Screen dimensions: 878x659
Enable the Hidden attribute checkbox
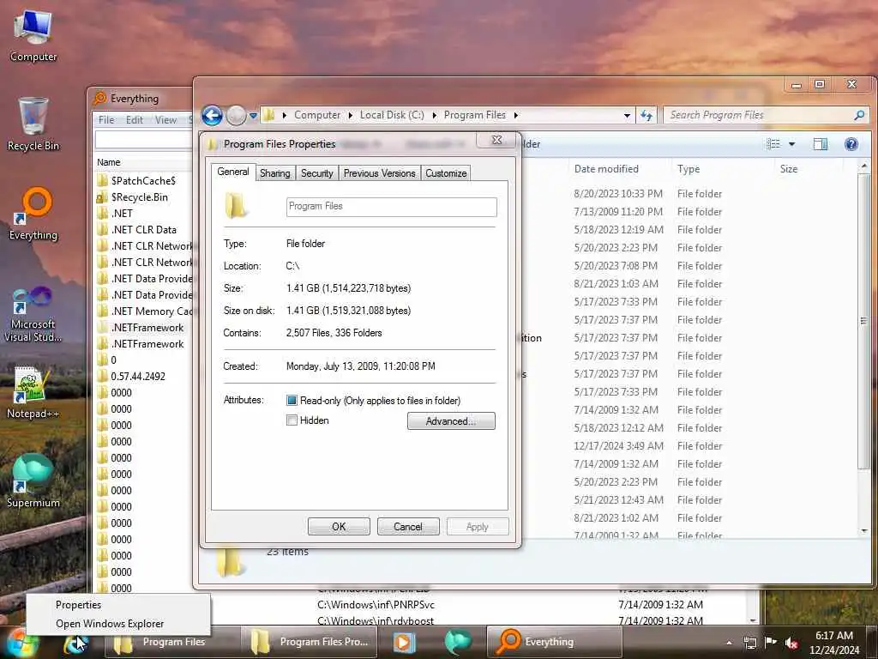click(x=292, y=420)
